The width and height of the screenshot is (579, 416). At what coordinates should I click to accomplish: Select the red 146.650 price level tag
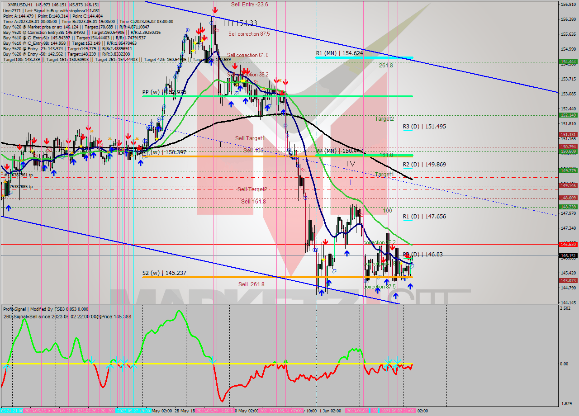tap(568, 244)
